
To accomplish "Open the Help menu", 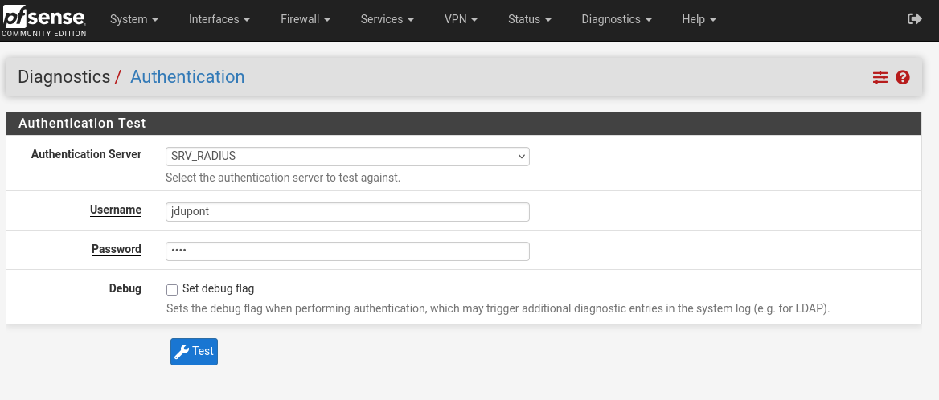I will (698, 19).
